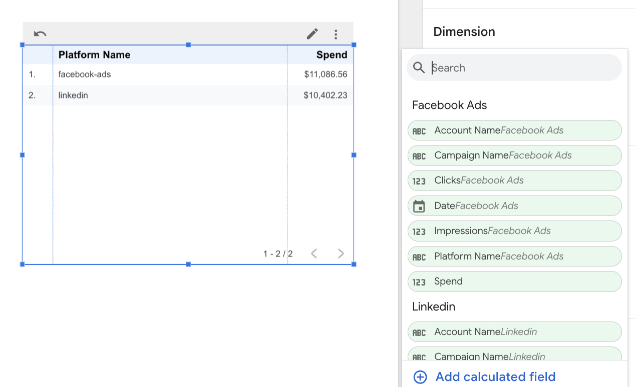
Task: Click the facebook-ads row in table
Action: 85,74
